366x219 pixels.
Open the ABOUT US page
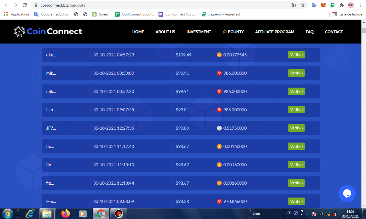pyautogui.click(x=165, y=32)
